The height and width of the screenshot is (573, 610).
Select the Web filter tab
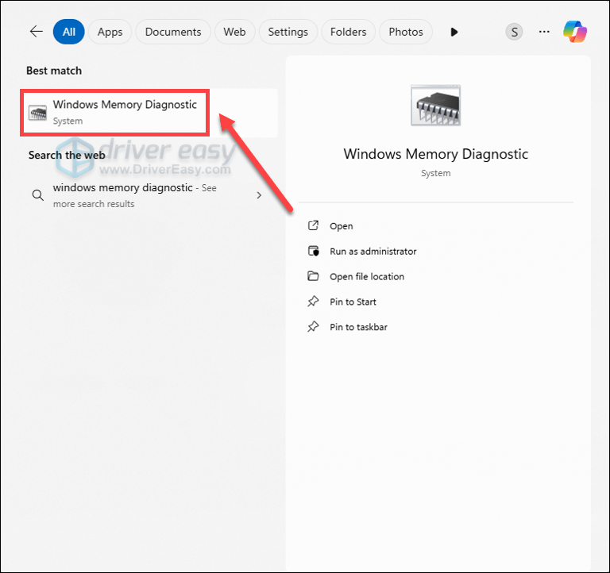click(x=234, y=32)
